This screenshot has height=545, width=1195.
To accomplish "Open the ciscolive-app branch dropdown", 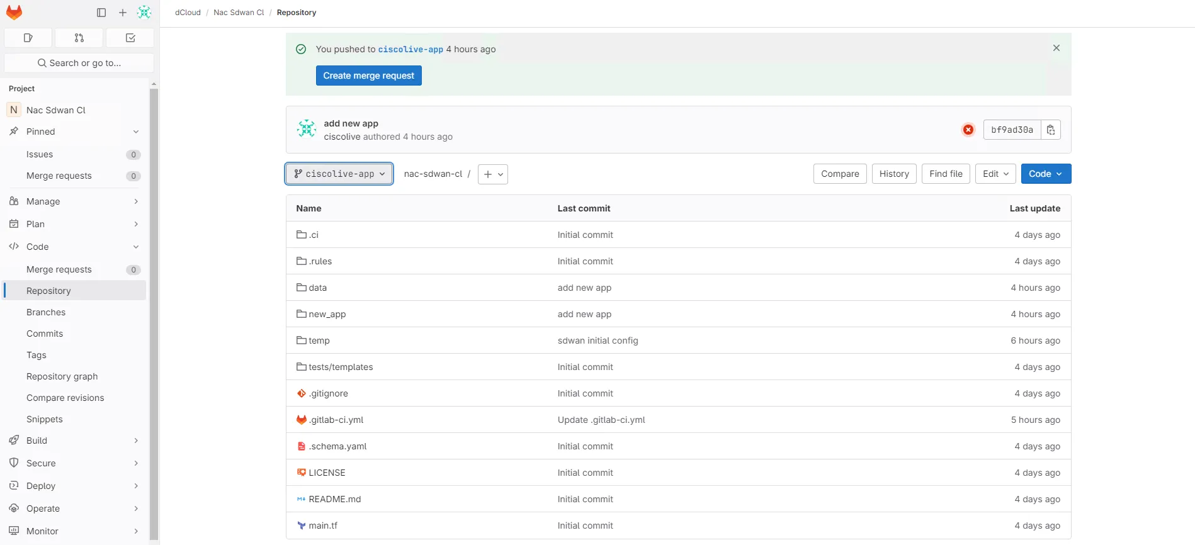I will pyautogui.click(x=339, y=174).
